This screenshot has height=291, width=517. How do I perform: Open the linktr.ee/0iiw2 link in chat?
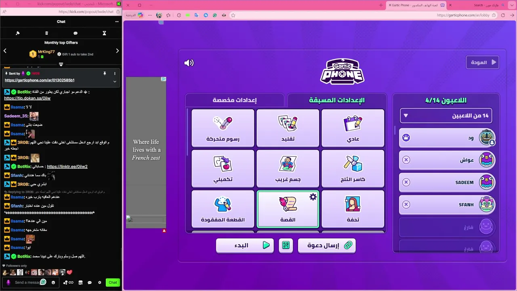tap(67, 167)
